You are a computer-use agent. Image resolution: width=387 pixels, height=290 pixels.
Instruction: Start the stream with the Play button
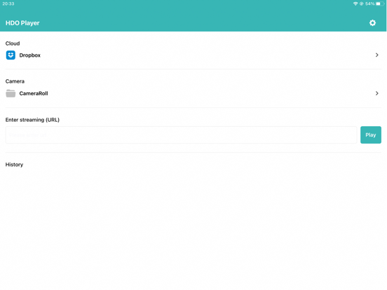[371, 135]
